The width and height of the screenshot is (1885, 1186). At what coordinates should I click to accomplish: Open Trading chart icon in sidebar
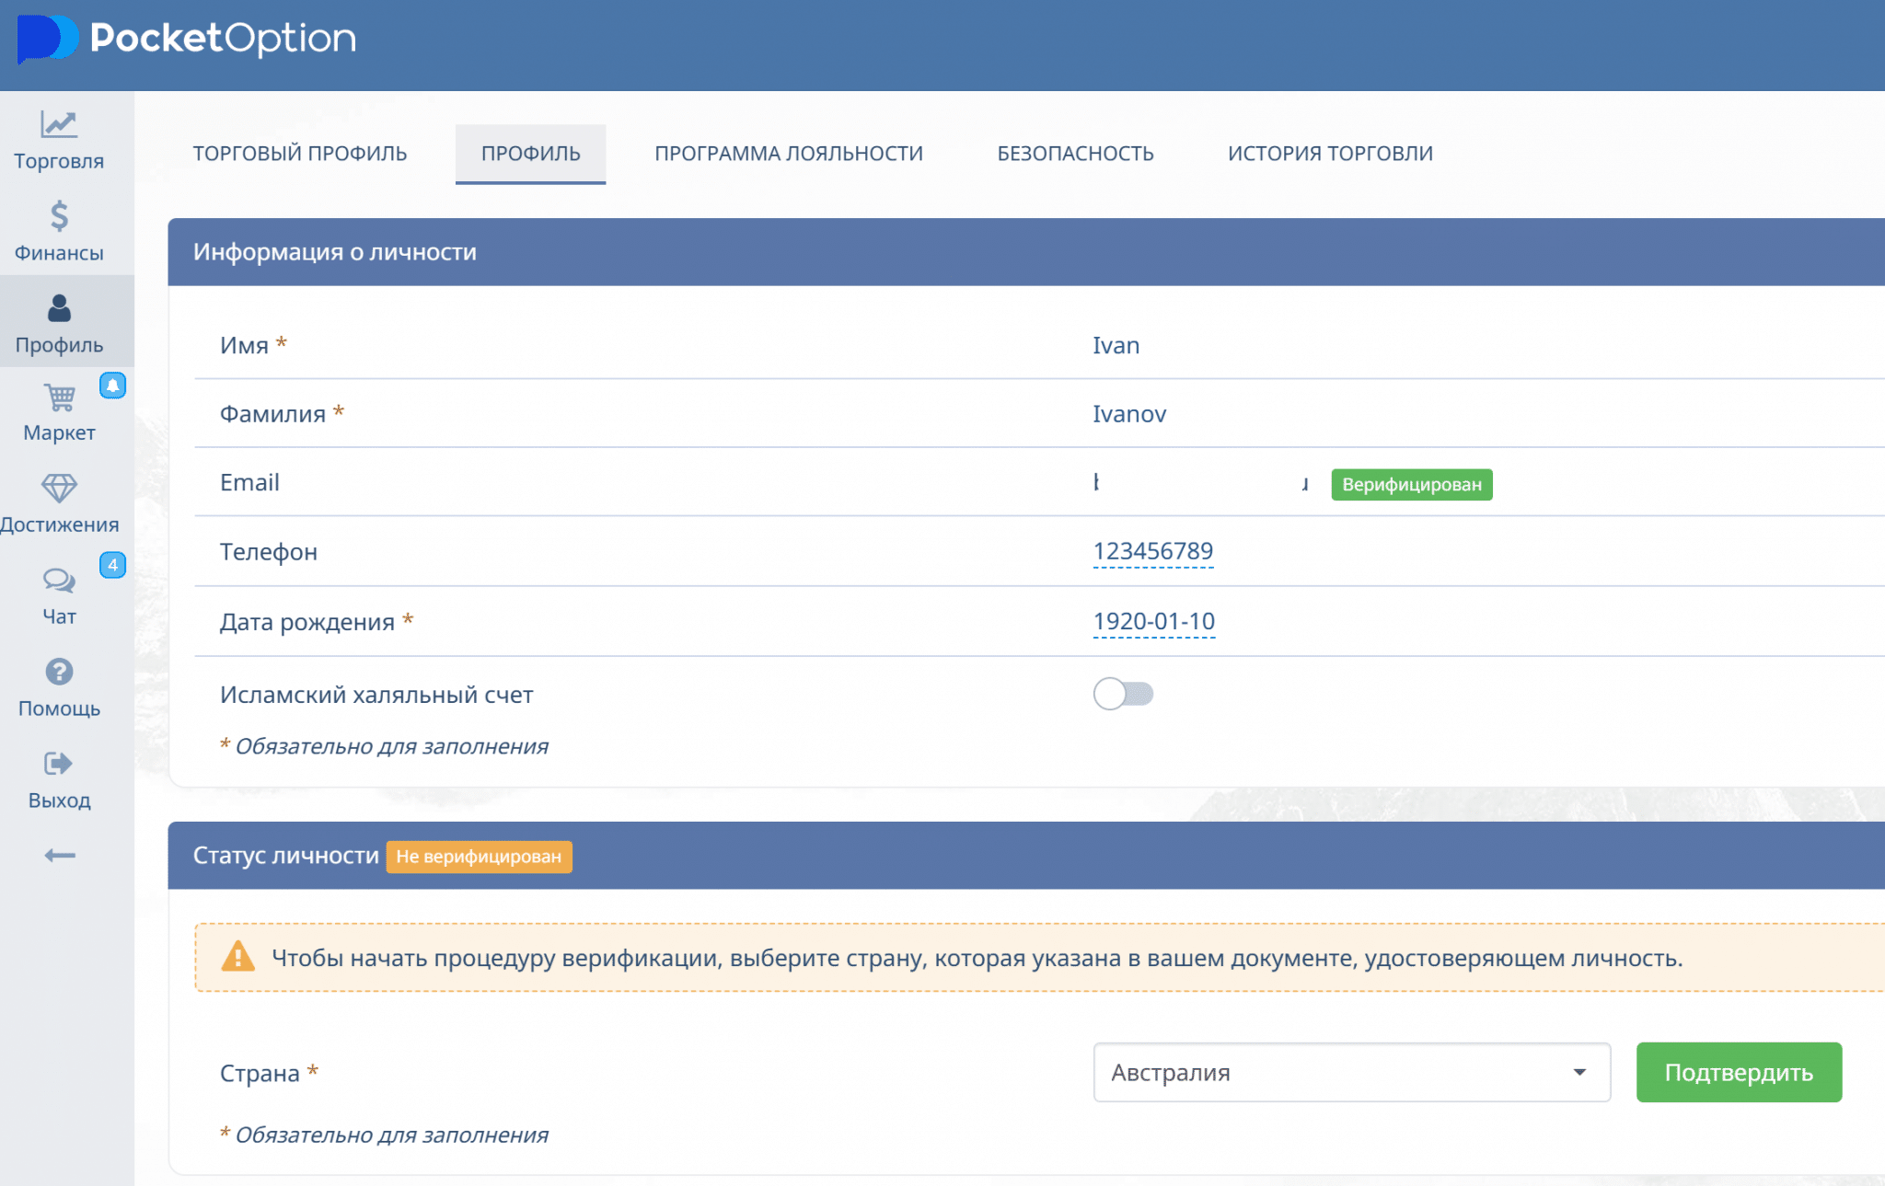click(59, 124)
